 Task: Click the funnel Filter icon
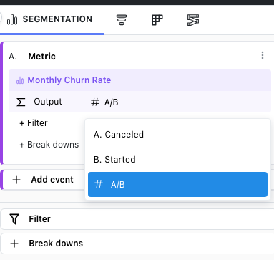[x=14, y=219]
